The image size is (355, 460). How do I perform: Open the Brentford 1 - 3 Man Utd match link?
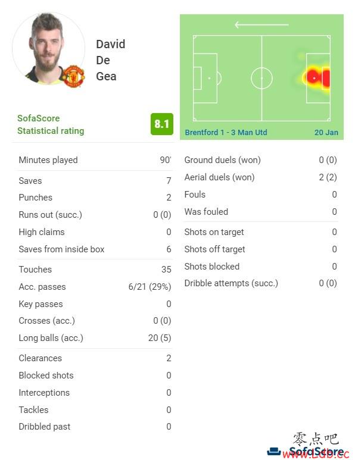[226, 132]
